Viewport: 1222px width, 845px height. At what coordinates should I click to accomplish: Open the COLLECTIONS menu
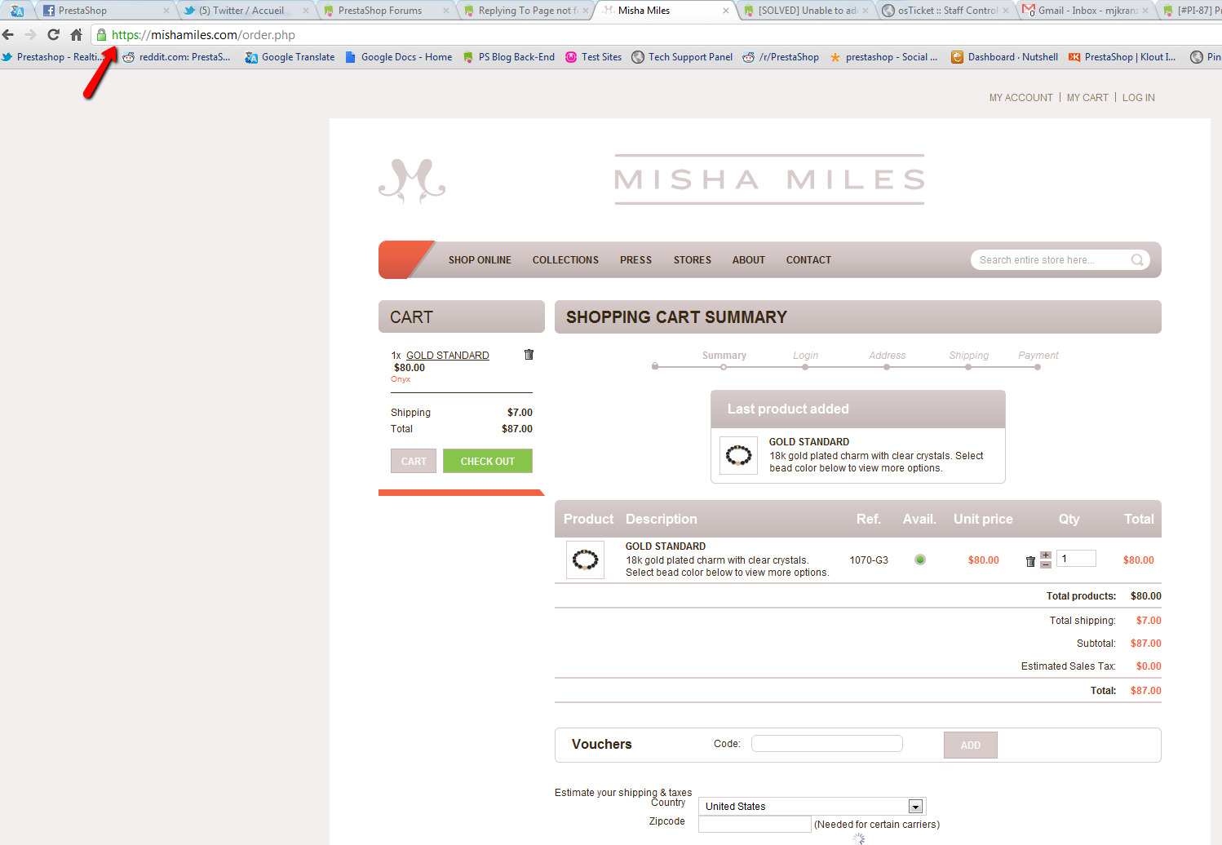point(565,260)
